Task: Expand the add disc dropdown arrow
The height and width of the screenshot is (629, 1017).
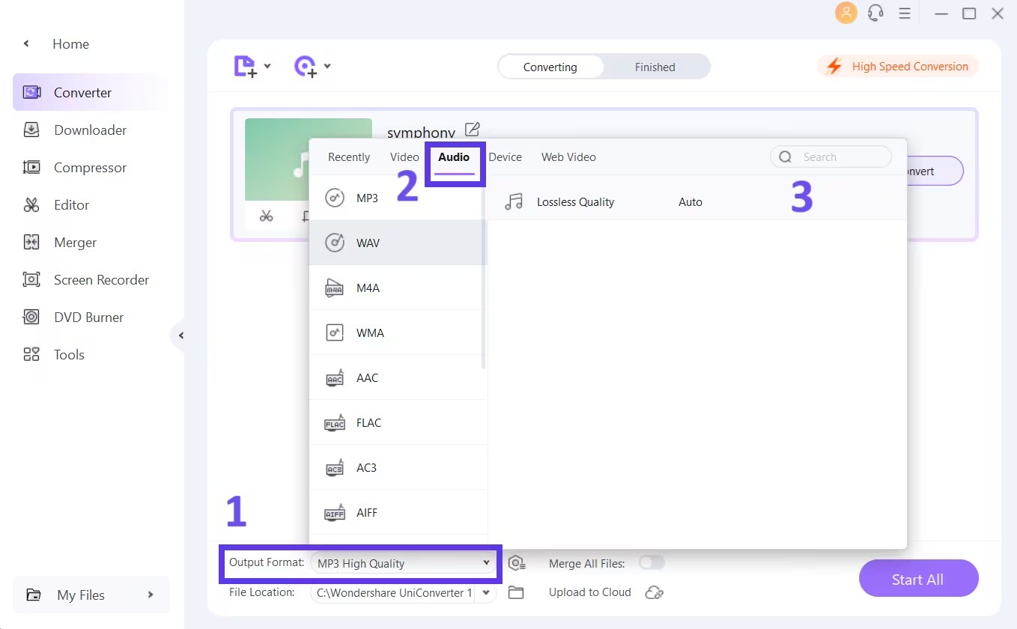Action: pos(327,67)
